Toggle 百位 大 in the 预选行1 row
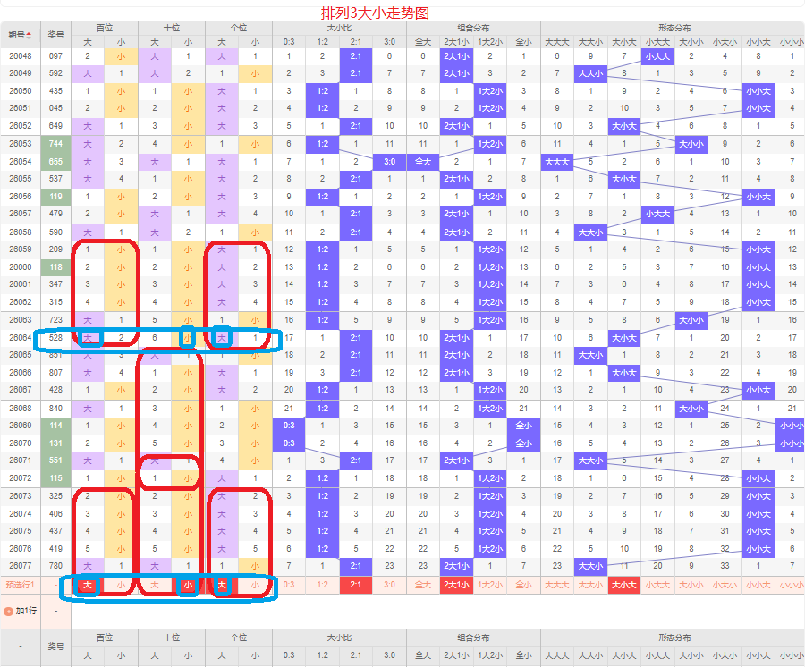 point(87,586)
